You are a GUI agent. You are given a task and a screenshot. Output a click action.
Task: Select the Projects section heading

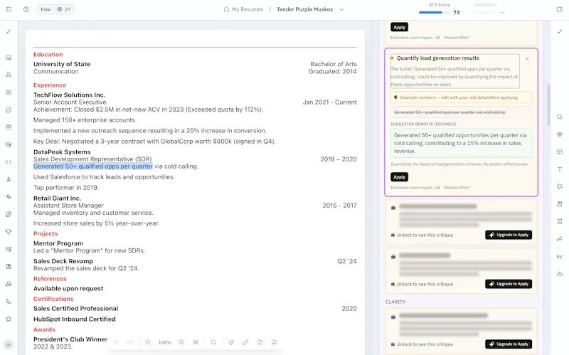(x=46, y=233)
